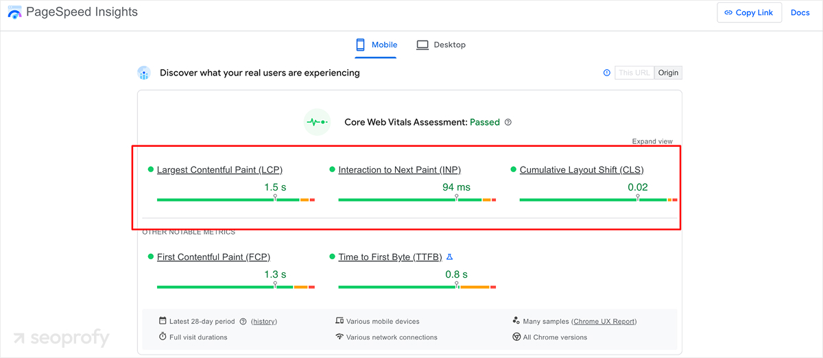The image size is (823, 358).
Task: Click the LCP distribution bar marker
Action: point(276,198)
